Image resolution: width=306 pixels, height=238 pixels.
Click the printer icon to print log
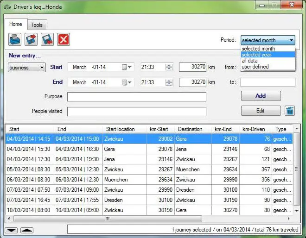15,39
